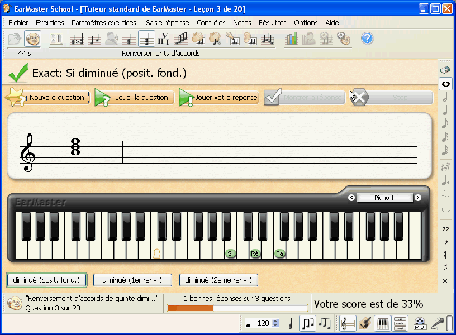Select the interval comparison exercise icon
Viewport: 456px width, 335px height.
[x=77, y=39]
